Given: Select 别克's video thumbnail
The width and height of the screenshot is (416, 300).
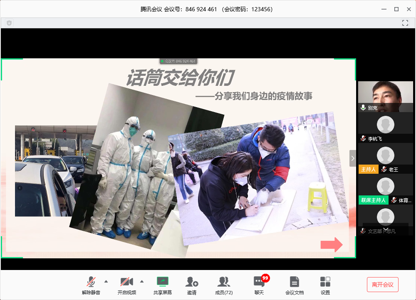Looking at the screenshot, I should point(385,96).
